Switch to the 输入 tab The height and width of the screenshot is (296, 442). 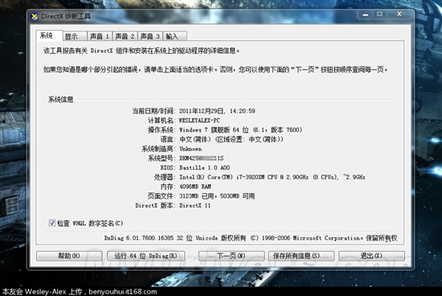pyautogui.click(x=174, y=36)
